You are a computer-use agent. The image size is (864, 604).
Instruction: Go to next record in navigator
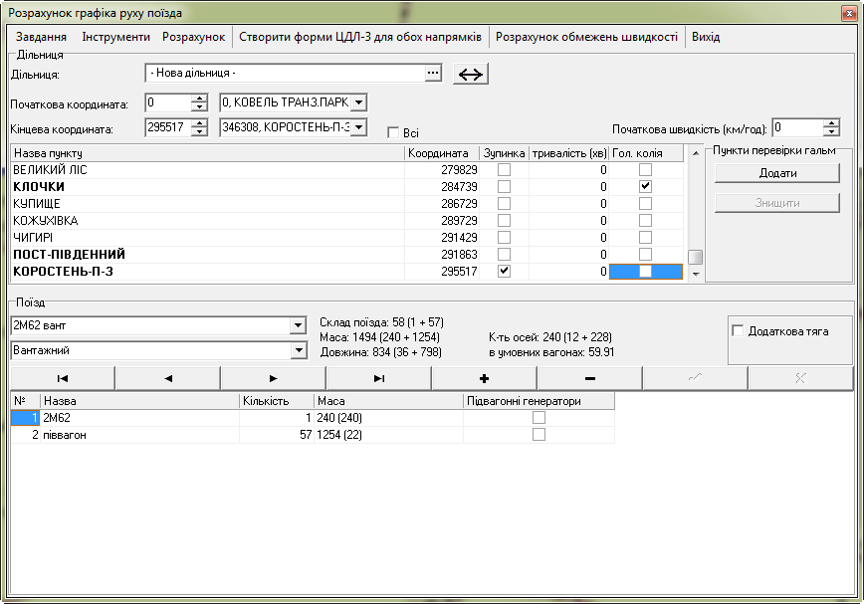[x=274, y=378]
